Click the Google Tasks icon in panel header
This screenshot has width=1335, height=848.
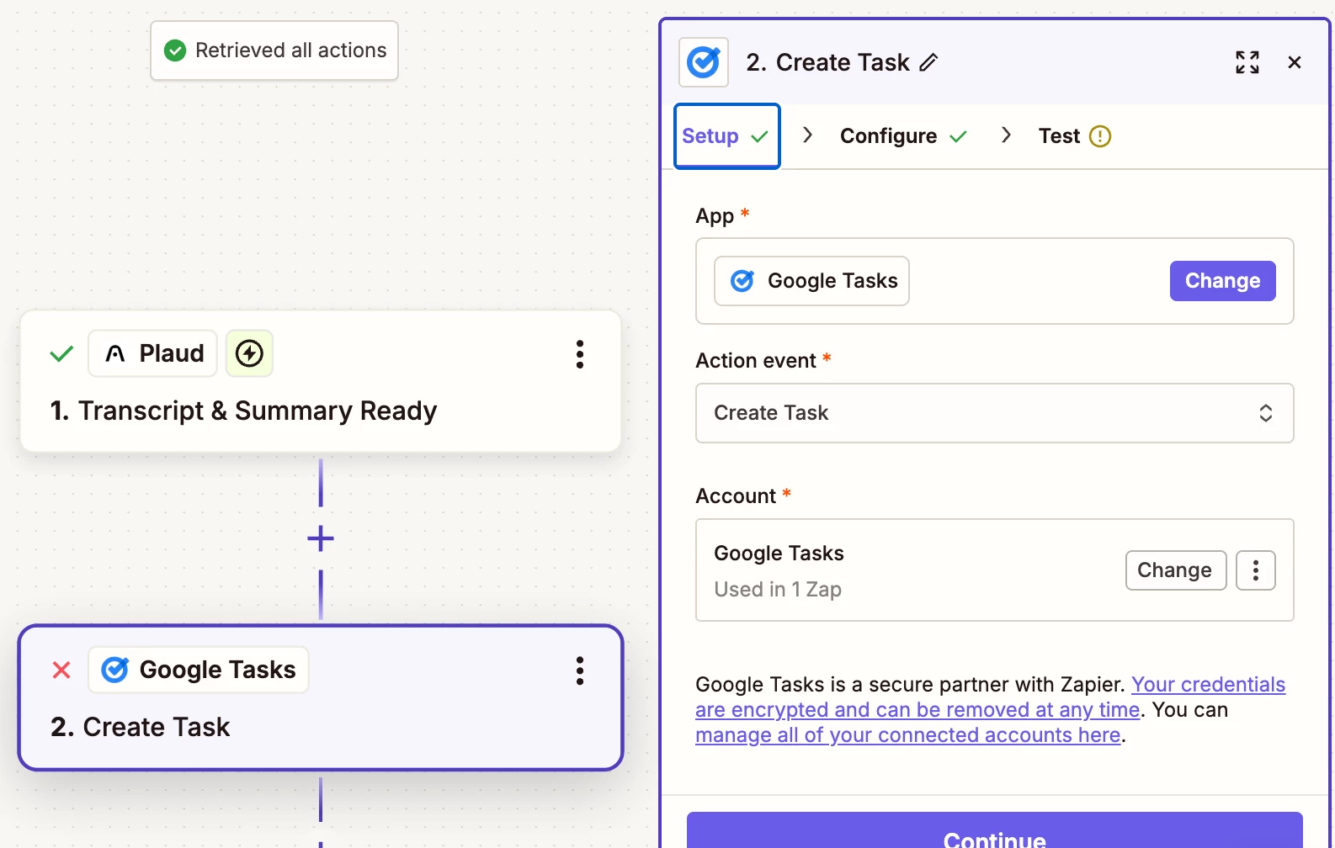(x=704, y=62)
